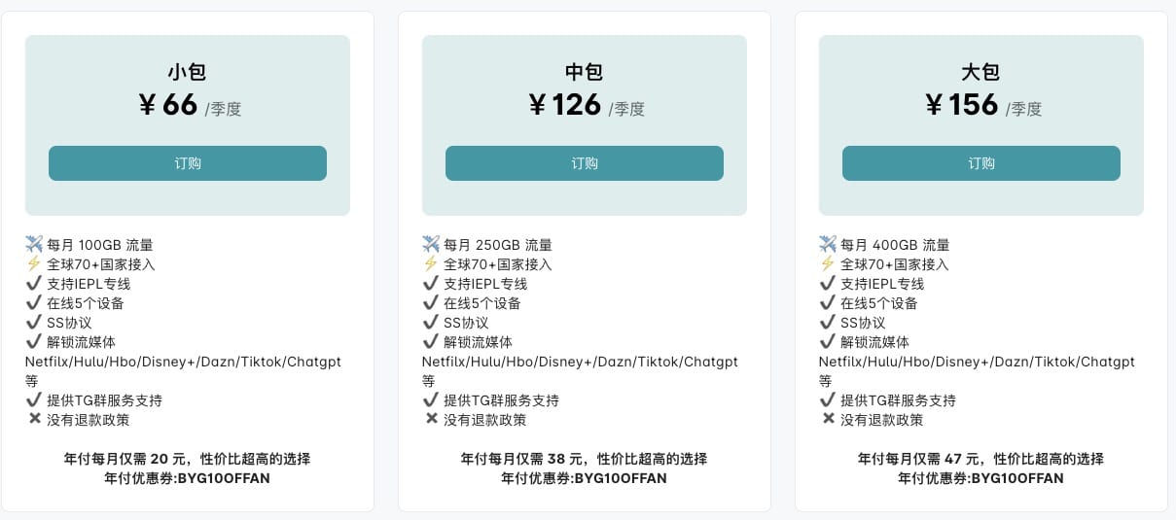Click checkmark beside 在线5个设备 in 小包

(x=34, y=302)
